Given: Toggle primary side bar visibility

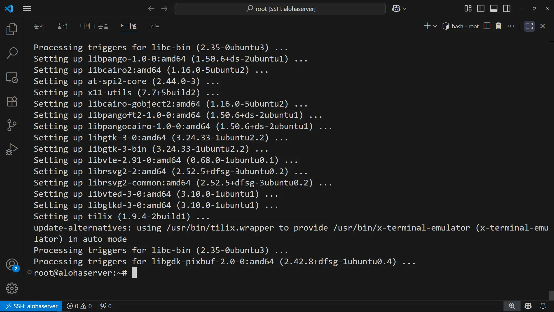Looking at the screenshot, I should tap(481, 9).
